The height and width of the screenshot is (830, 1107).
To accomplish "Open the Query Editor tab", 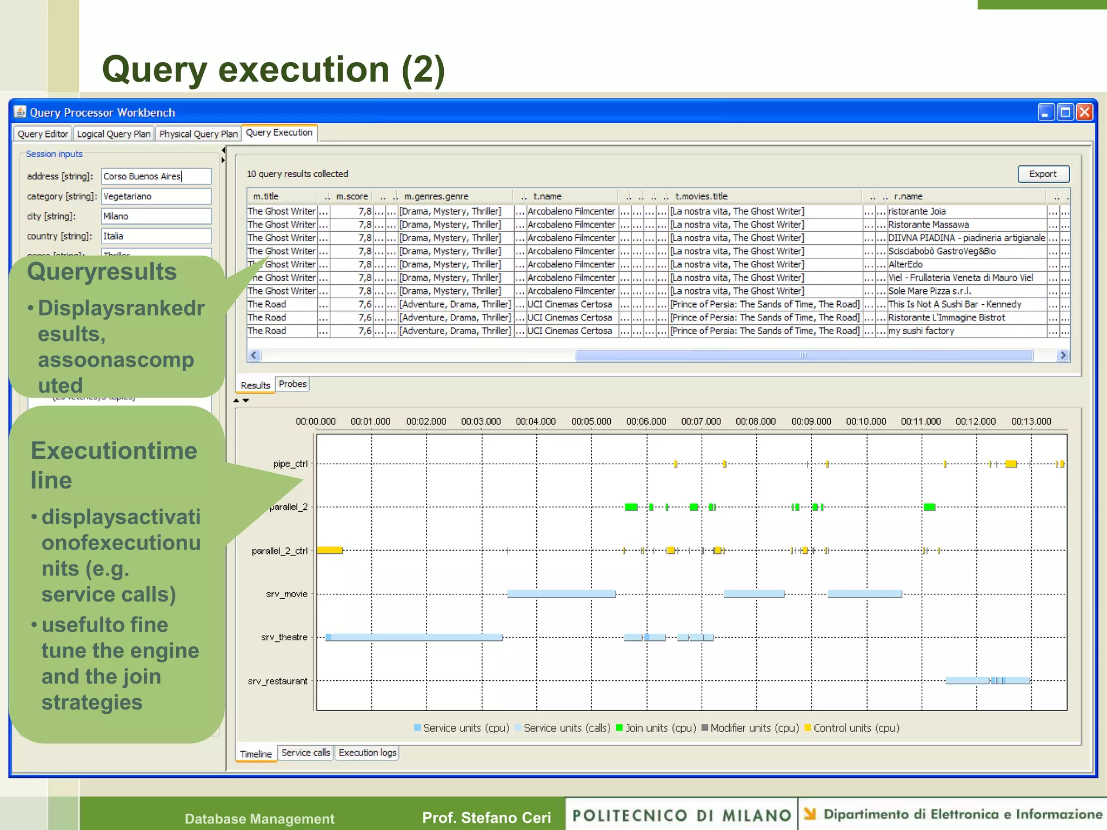I will point(43,134).
